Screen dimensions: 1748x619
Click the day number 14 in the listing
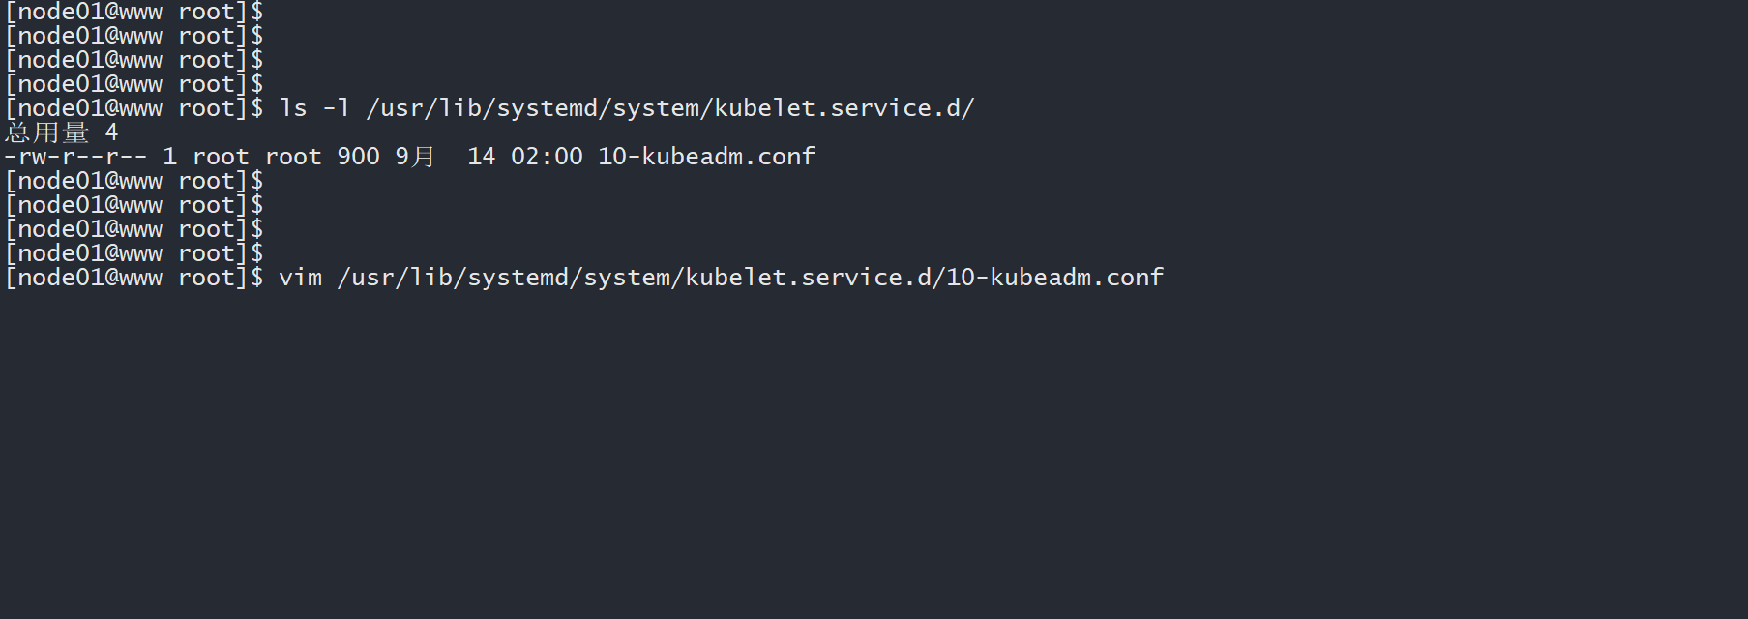coord(481,157)
